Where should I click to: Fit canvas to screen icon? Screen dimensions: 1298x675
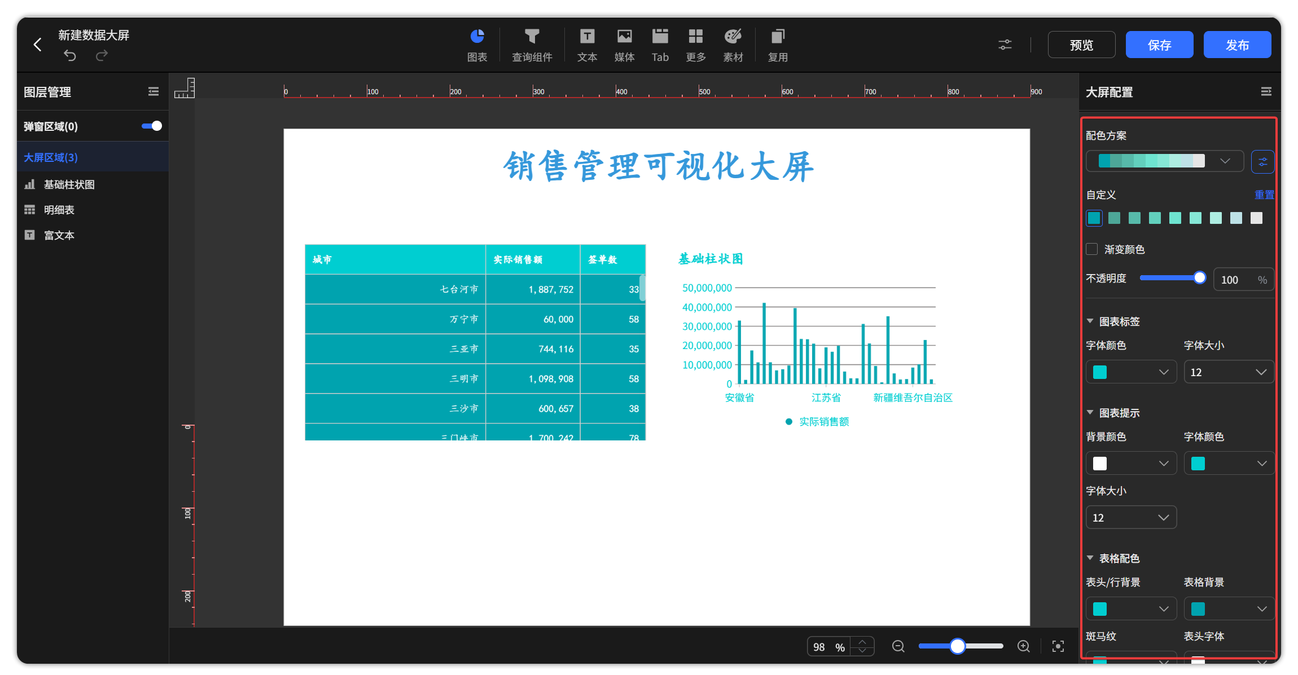tap(1058, 646)
